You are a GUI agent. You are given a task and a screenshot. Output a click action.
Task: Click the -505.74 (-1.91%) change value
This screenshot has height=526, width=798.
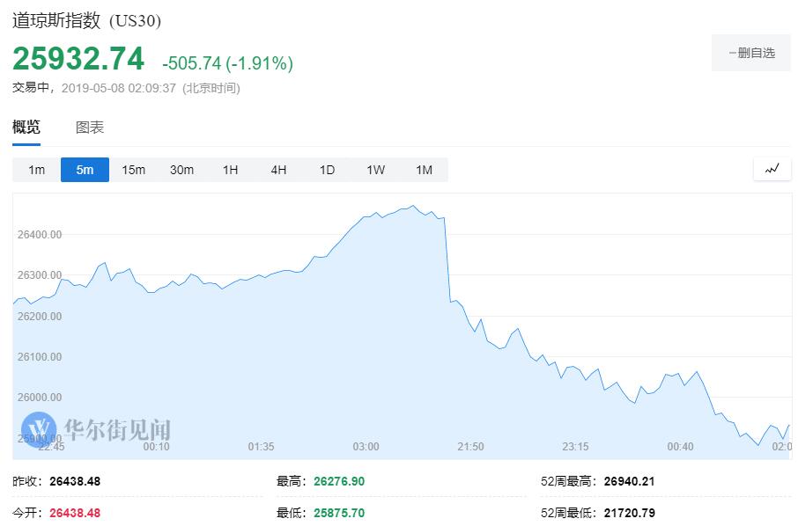point(227,63)
